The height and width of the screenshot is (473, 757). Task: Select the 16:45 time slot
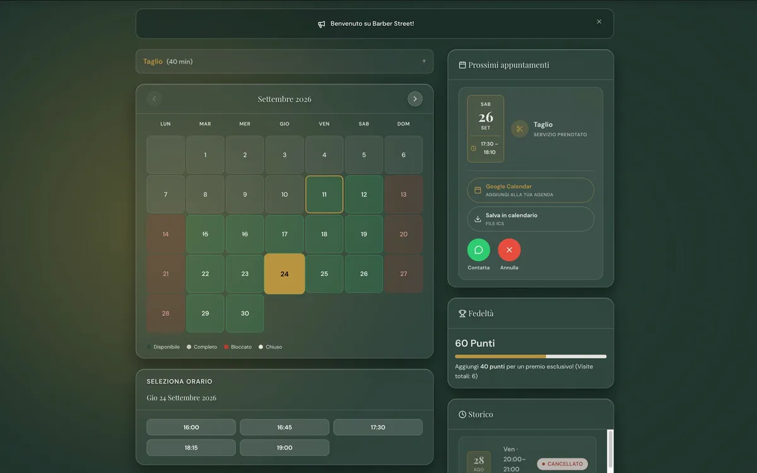[x=285, y=427]
